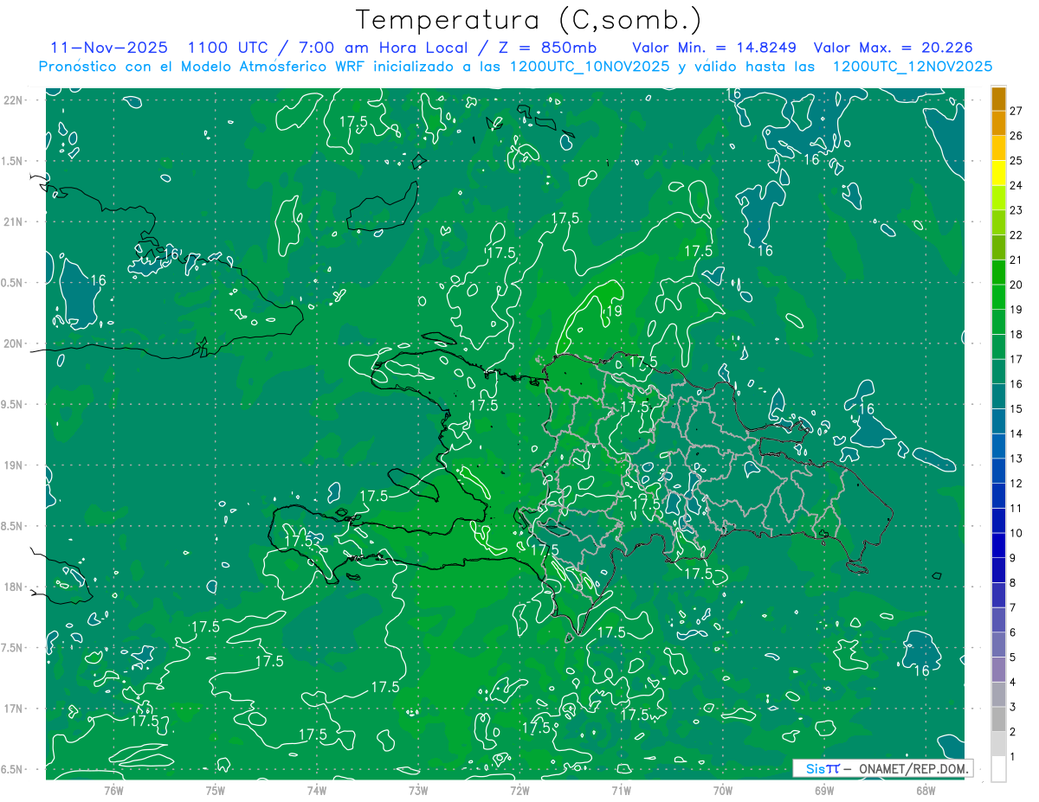Image resolution: width=1039 pixels, height=802 pixels.
Task: Click the "22N" latitude axis label
Action: [x=12, y=100]
